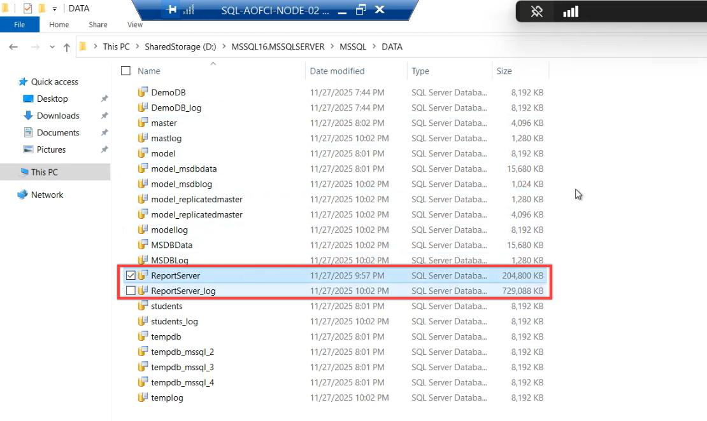Navigate to This PC breadcrumb
Screen dimensions: 707x421
tap(116, 46)
